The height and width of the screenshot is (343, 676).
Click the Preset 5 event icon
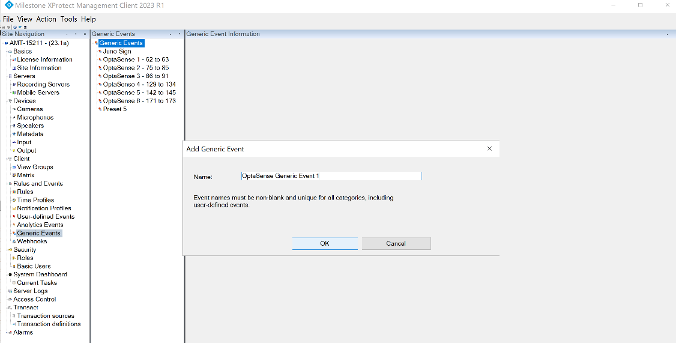click(x=100, y=109)
